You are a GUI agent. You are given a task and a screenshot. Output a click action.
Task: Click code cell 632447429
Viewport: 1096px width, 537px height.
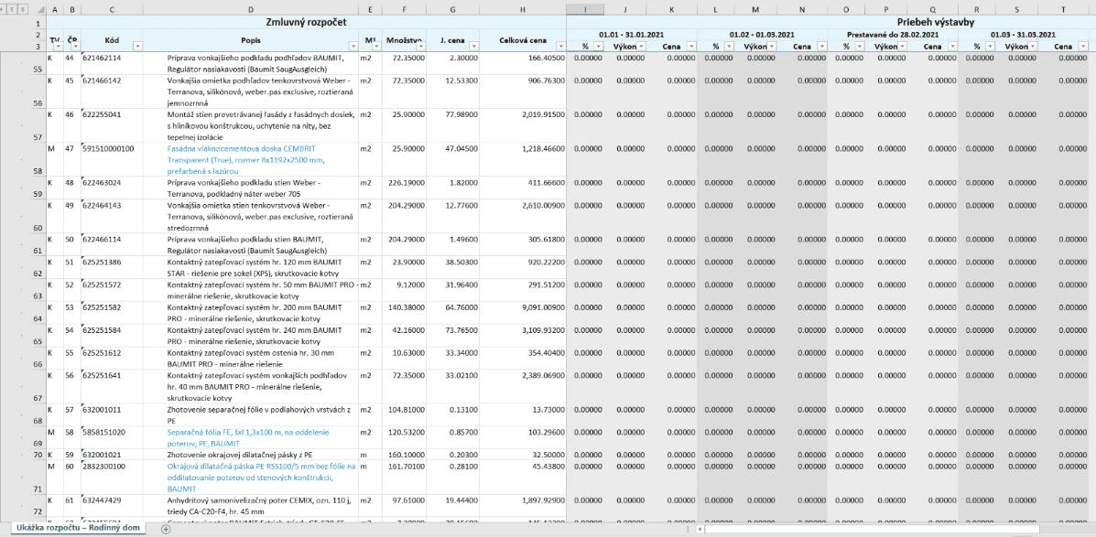coord(111,506)
